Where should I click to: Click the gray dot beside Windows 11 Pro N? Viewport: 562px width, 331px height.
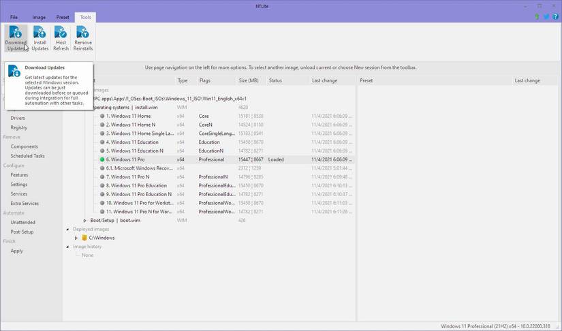point(102,177)
